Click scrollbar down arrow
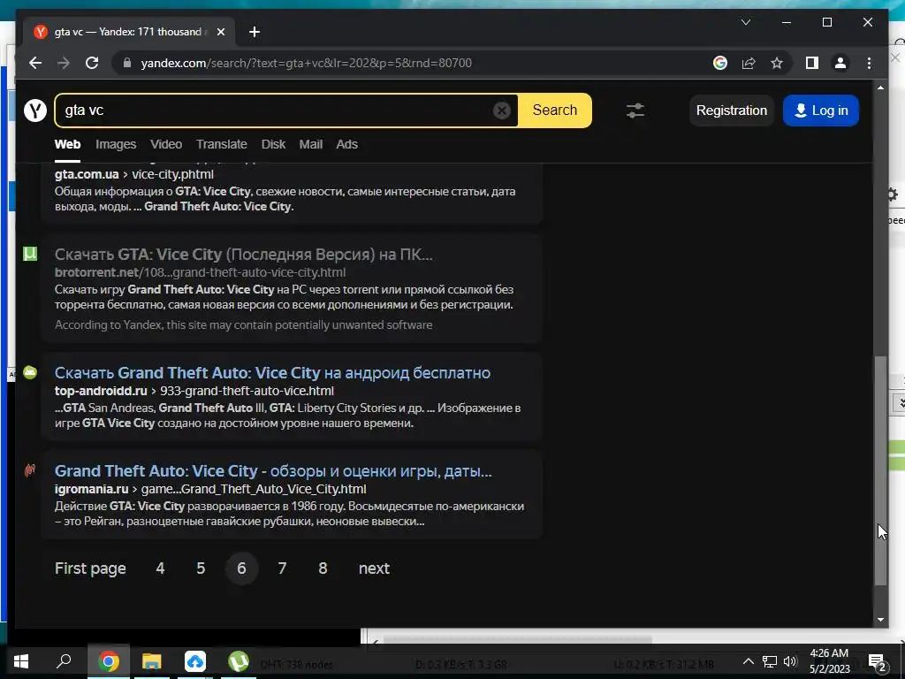This screenshot has height=679, width=905. pos(880,620)
